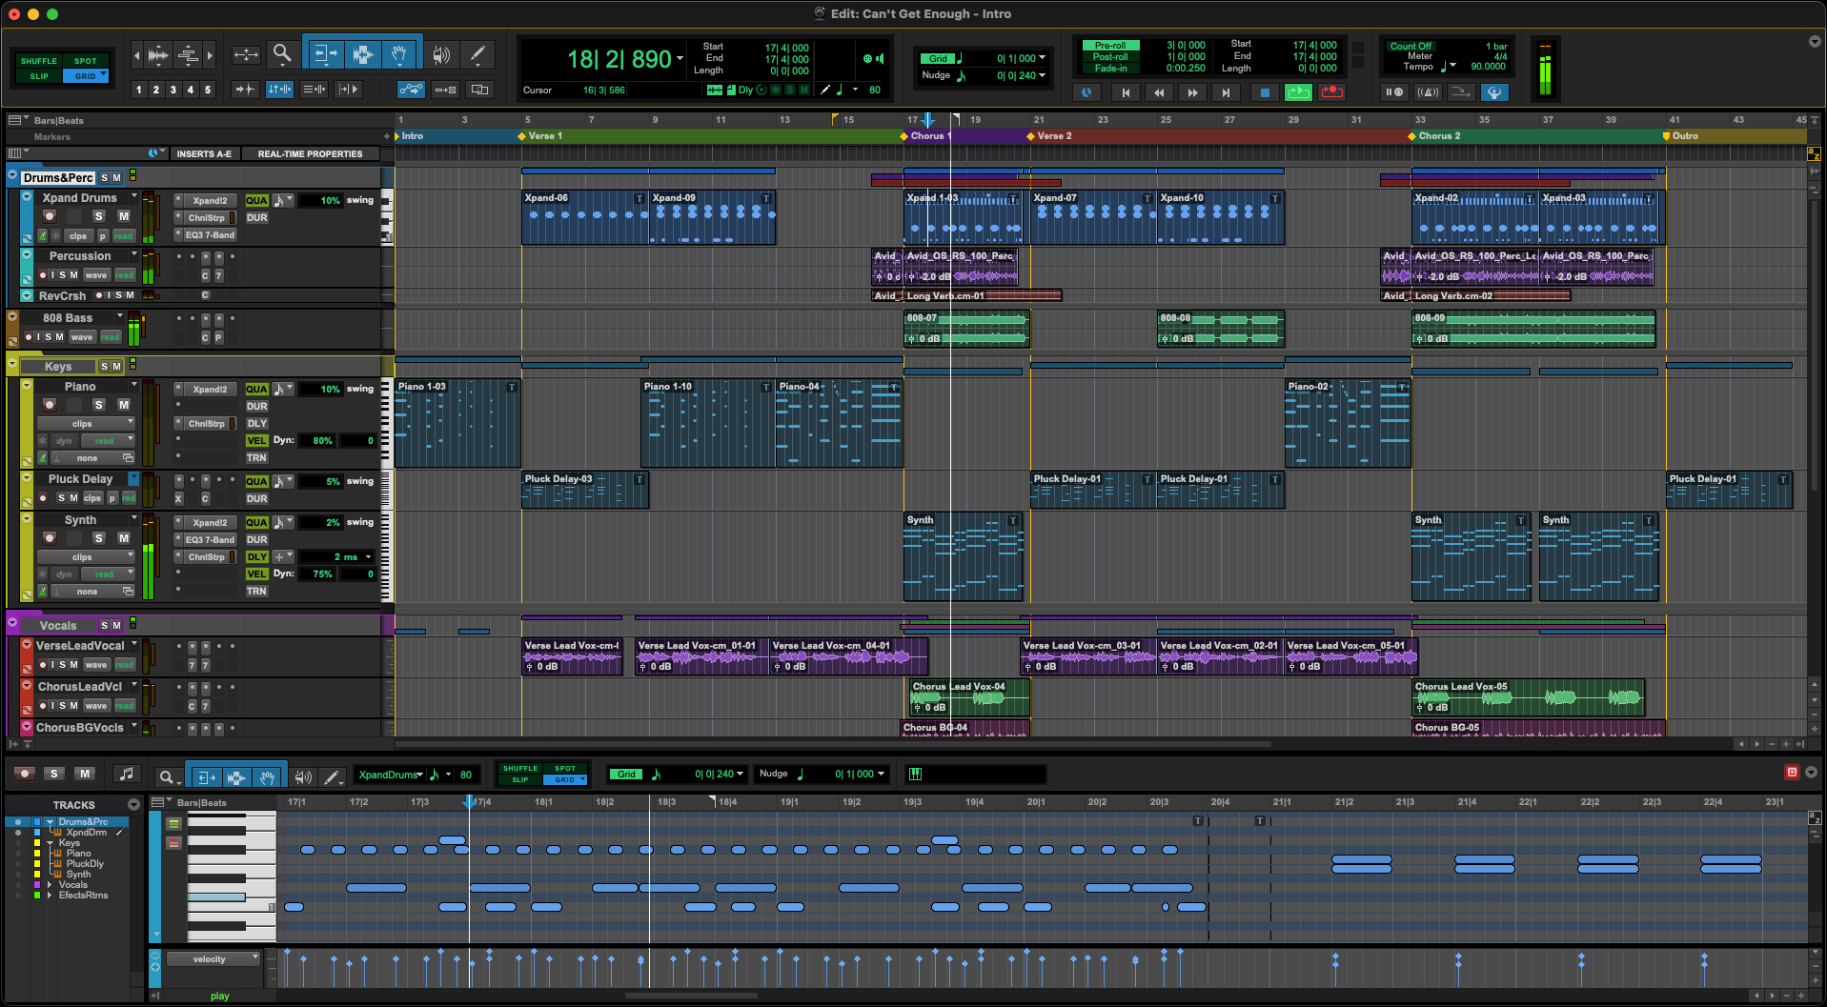Select the Scrubber tool
The width and height of the screenshot is (1827, 1007).
[x=440, y=54]
